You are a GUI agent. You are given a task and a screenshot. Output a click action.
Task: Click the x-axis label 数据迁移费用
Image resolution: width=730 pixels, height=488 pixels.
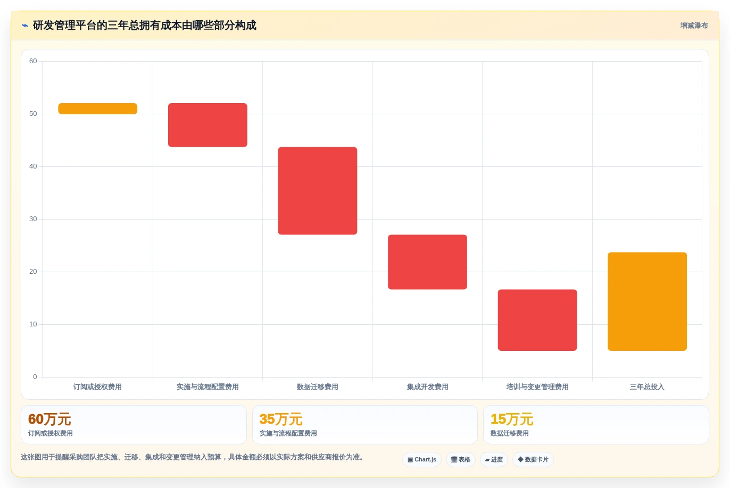318,387
